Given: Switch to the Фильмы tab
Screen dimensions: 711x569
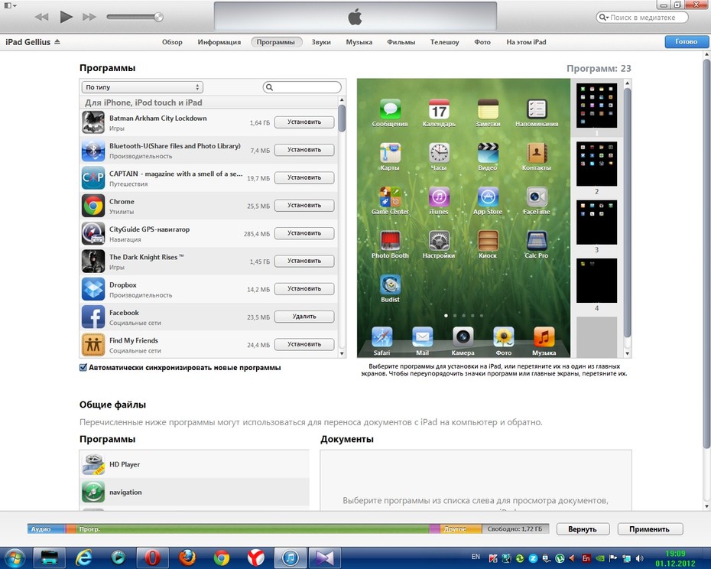Looking at the screenshot, I should (401, 42).
